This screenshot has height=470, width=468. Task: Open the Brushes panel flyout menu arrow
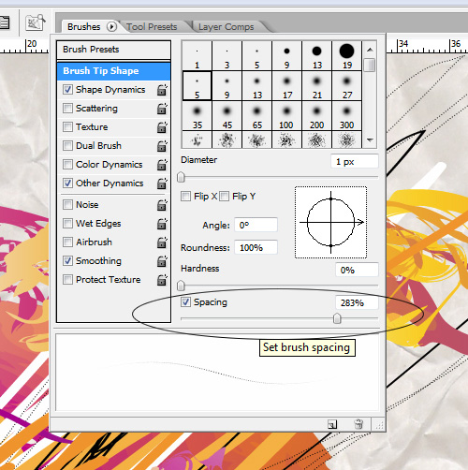(x=111, y=27)
